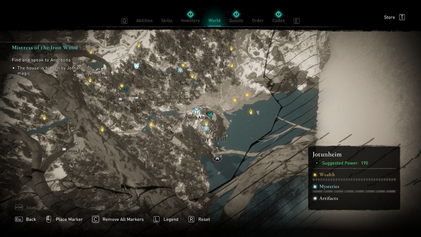
Task: Select the Mistress of the Iron Wood quest title
Action: point(45,48)
